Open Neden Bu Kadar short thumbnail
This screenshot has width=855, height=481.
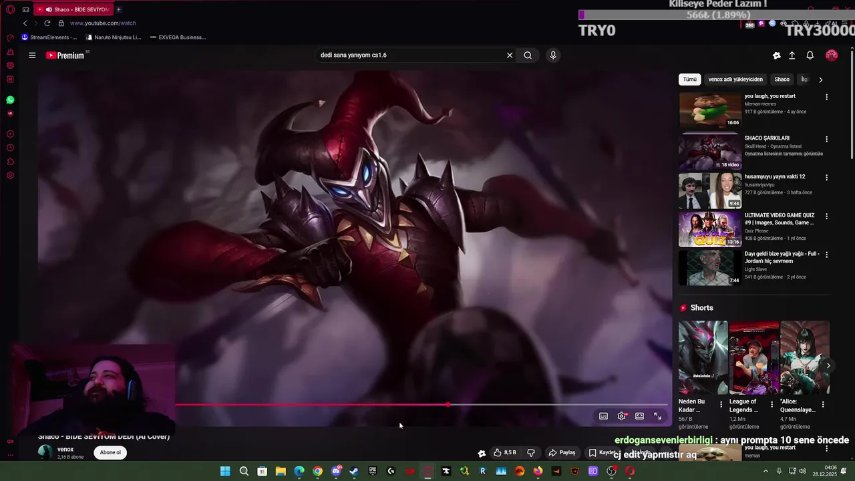[703, 357]
